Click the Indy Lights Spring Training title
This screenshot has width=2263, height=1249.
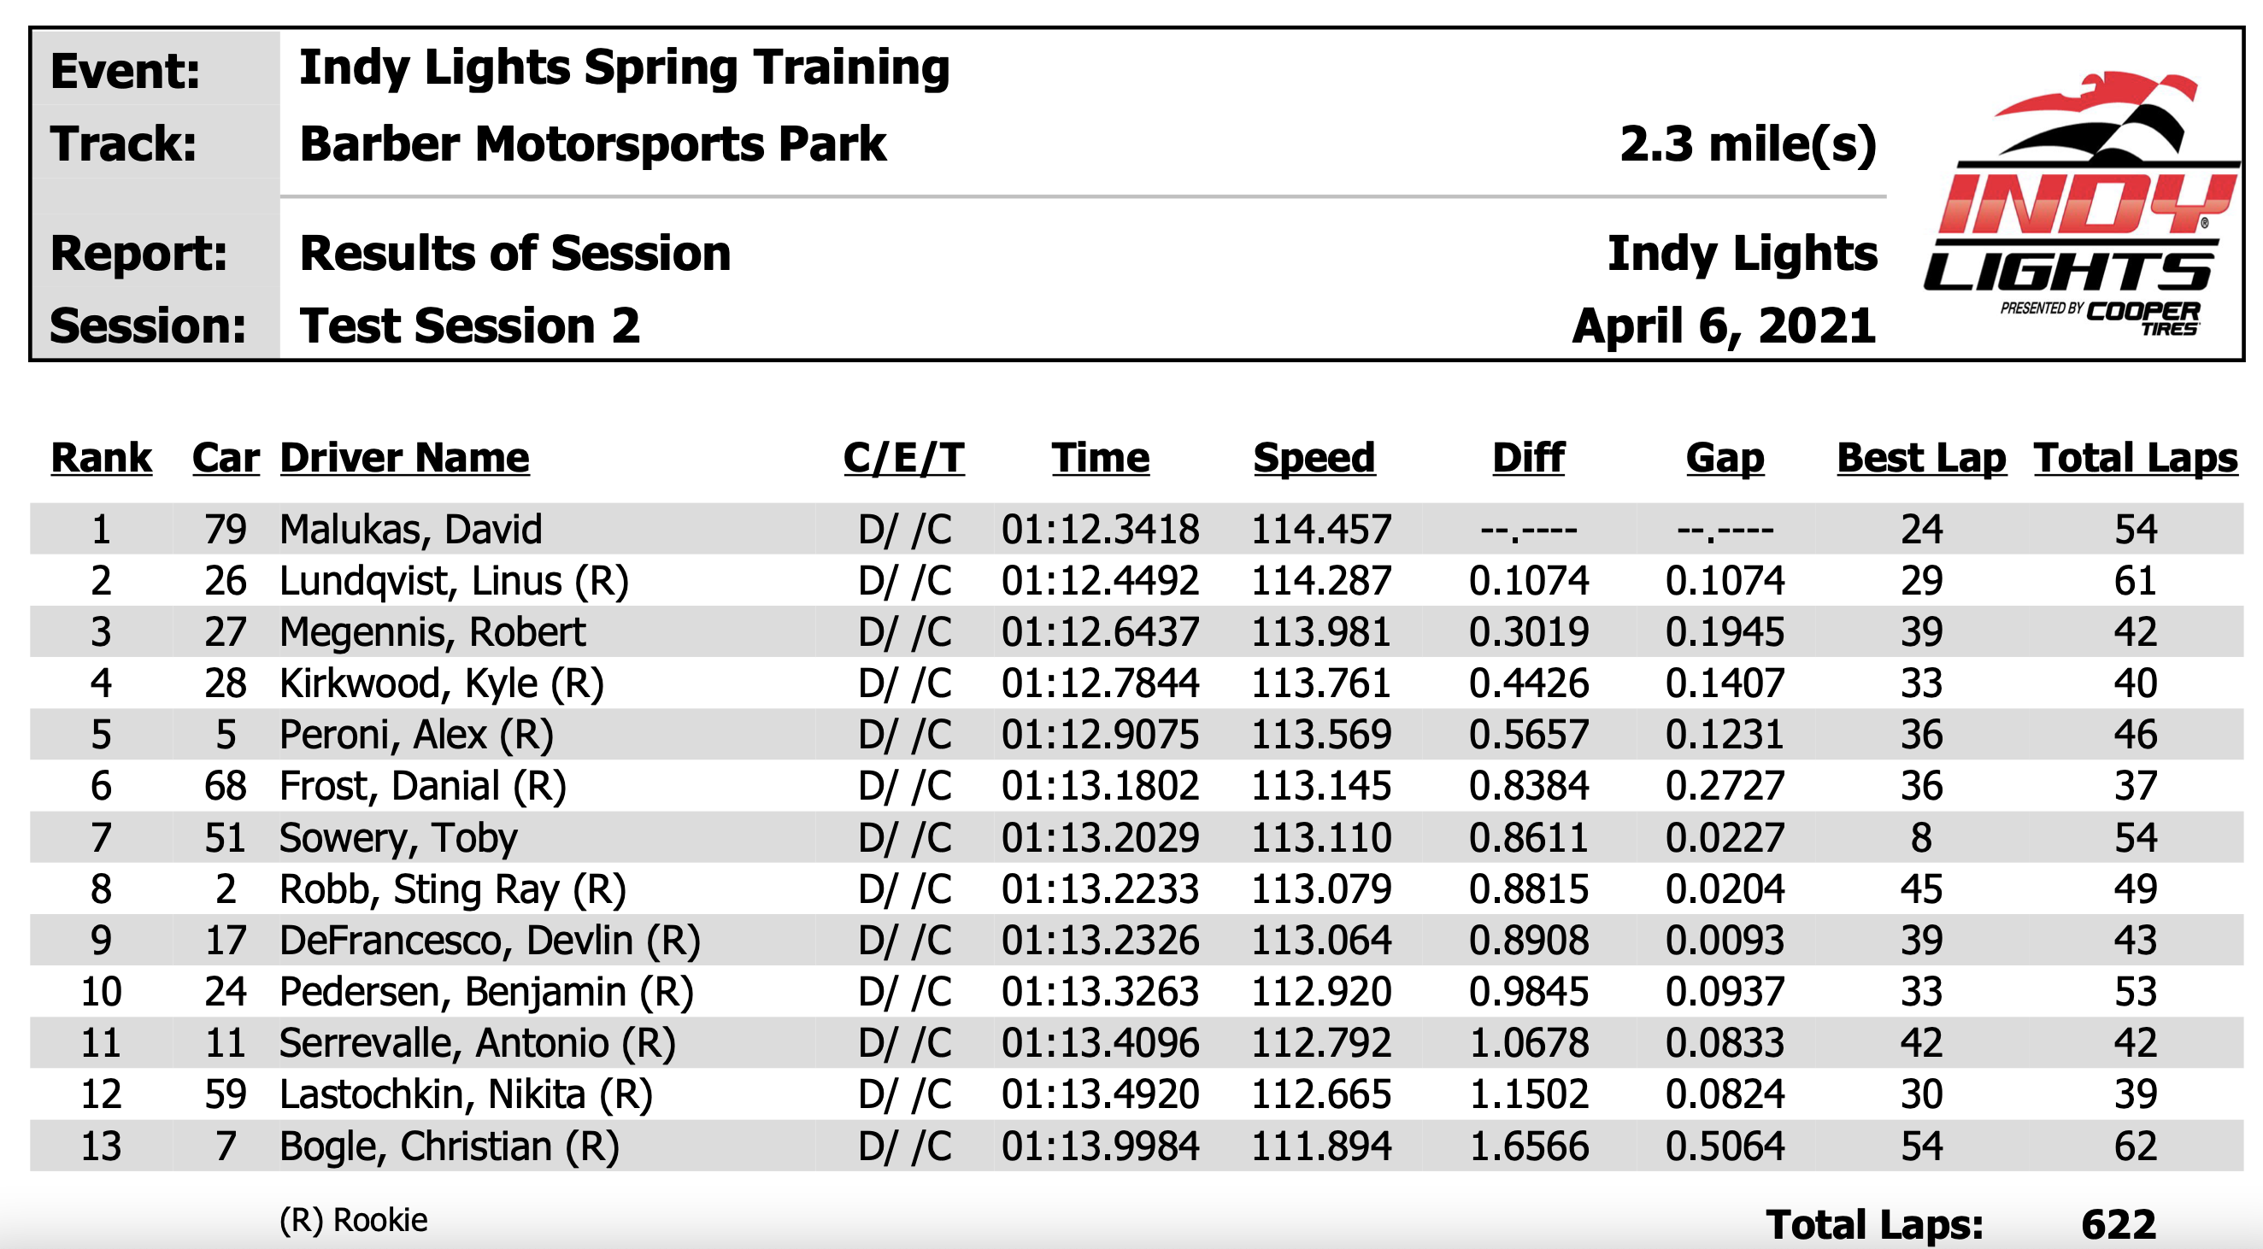[625, 68]
